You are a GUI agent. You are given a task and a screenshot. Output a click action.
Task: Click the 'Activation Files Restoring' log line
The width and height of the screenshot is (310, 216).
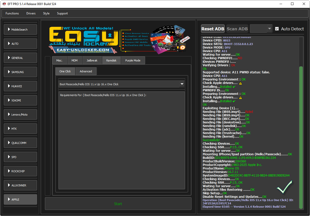click(x=229, y=189)
